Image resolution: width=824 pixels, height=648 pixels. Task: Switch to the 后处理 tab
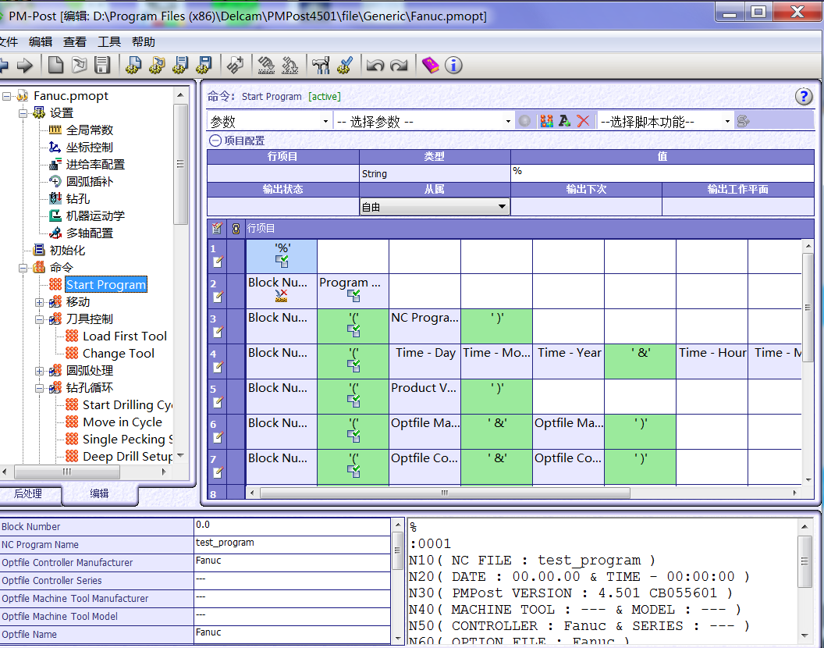click(28, 493)
